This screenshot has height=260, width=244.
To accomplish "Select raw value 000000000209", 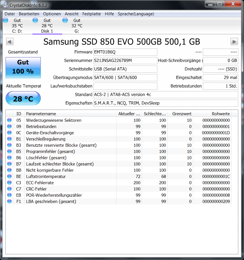I will pyautogui.click(x=216, y=202).
